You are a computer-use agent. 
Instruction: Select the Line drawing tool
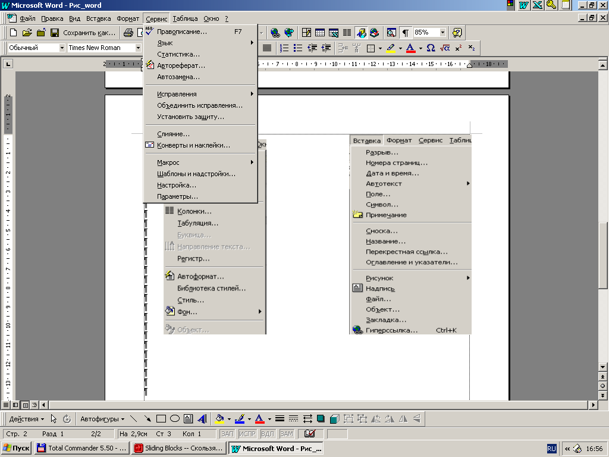pos(133,419)
